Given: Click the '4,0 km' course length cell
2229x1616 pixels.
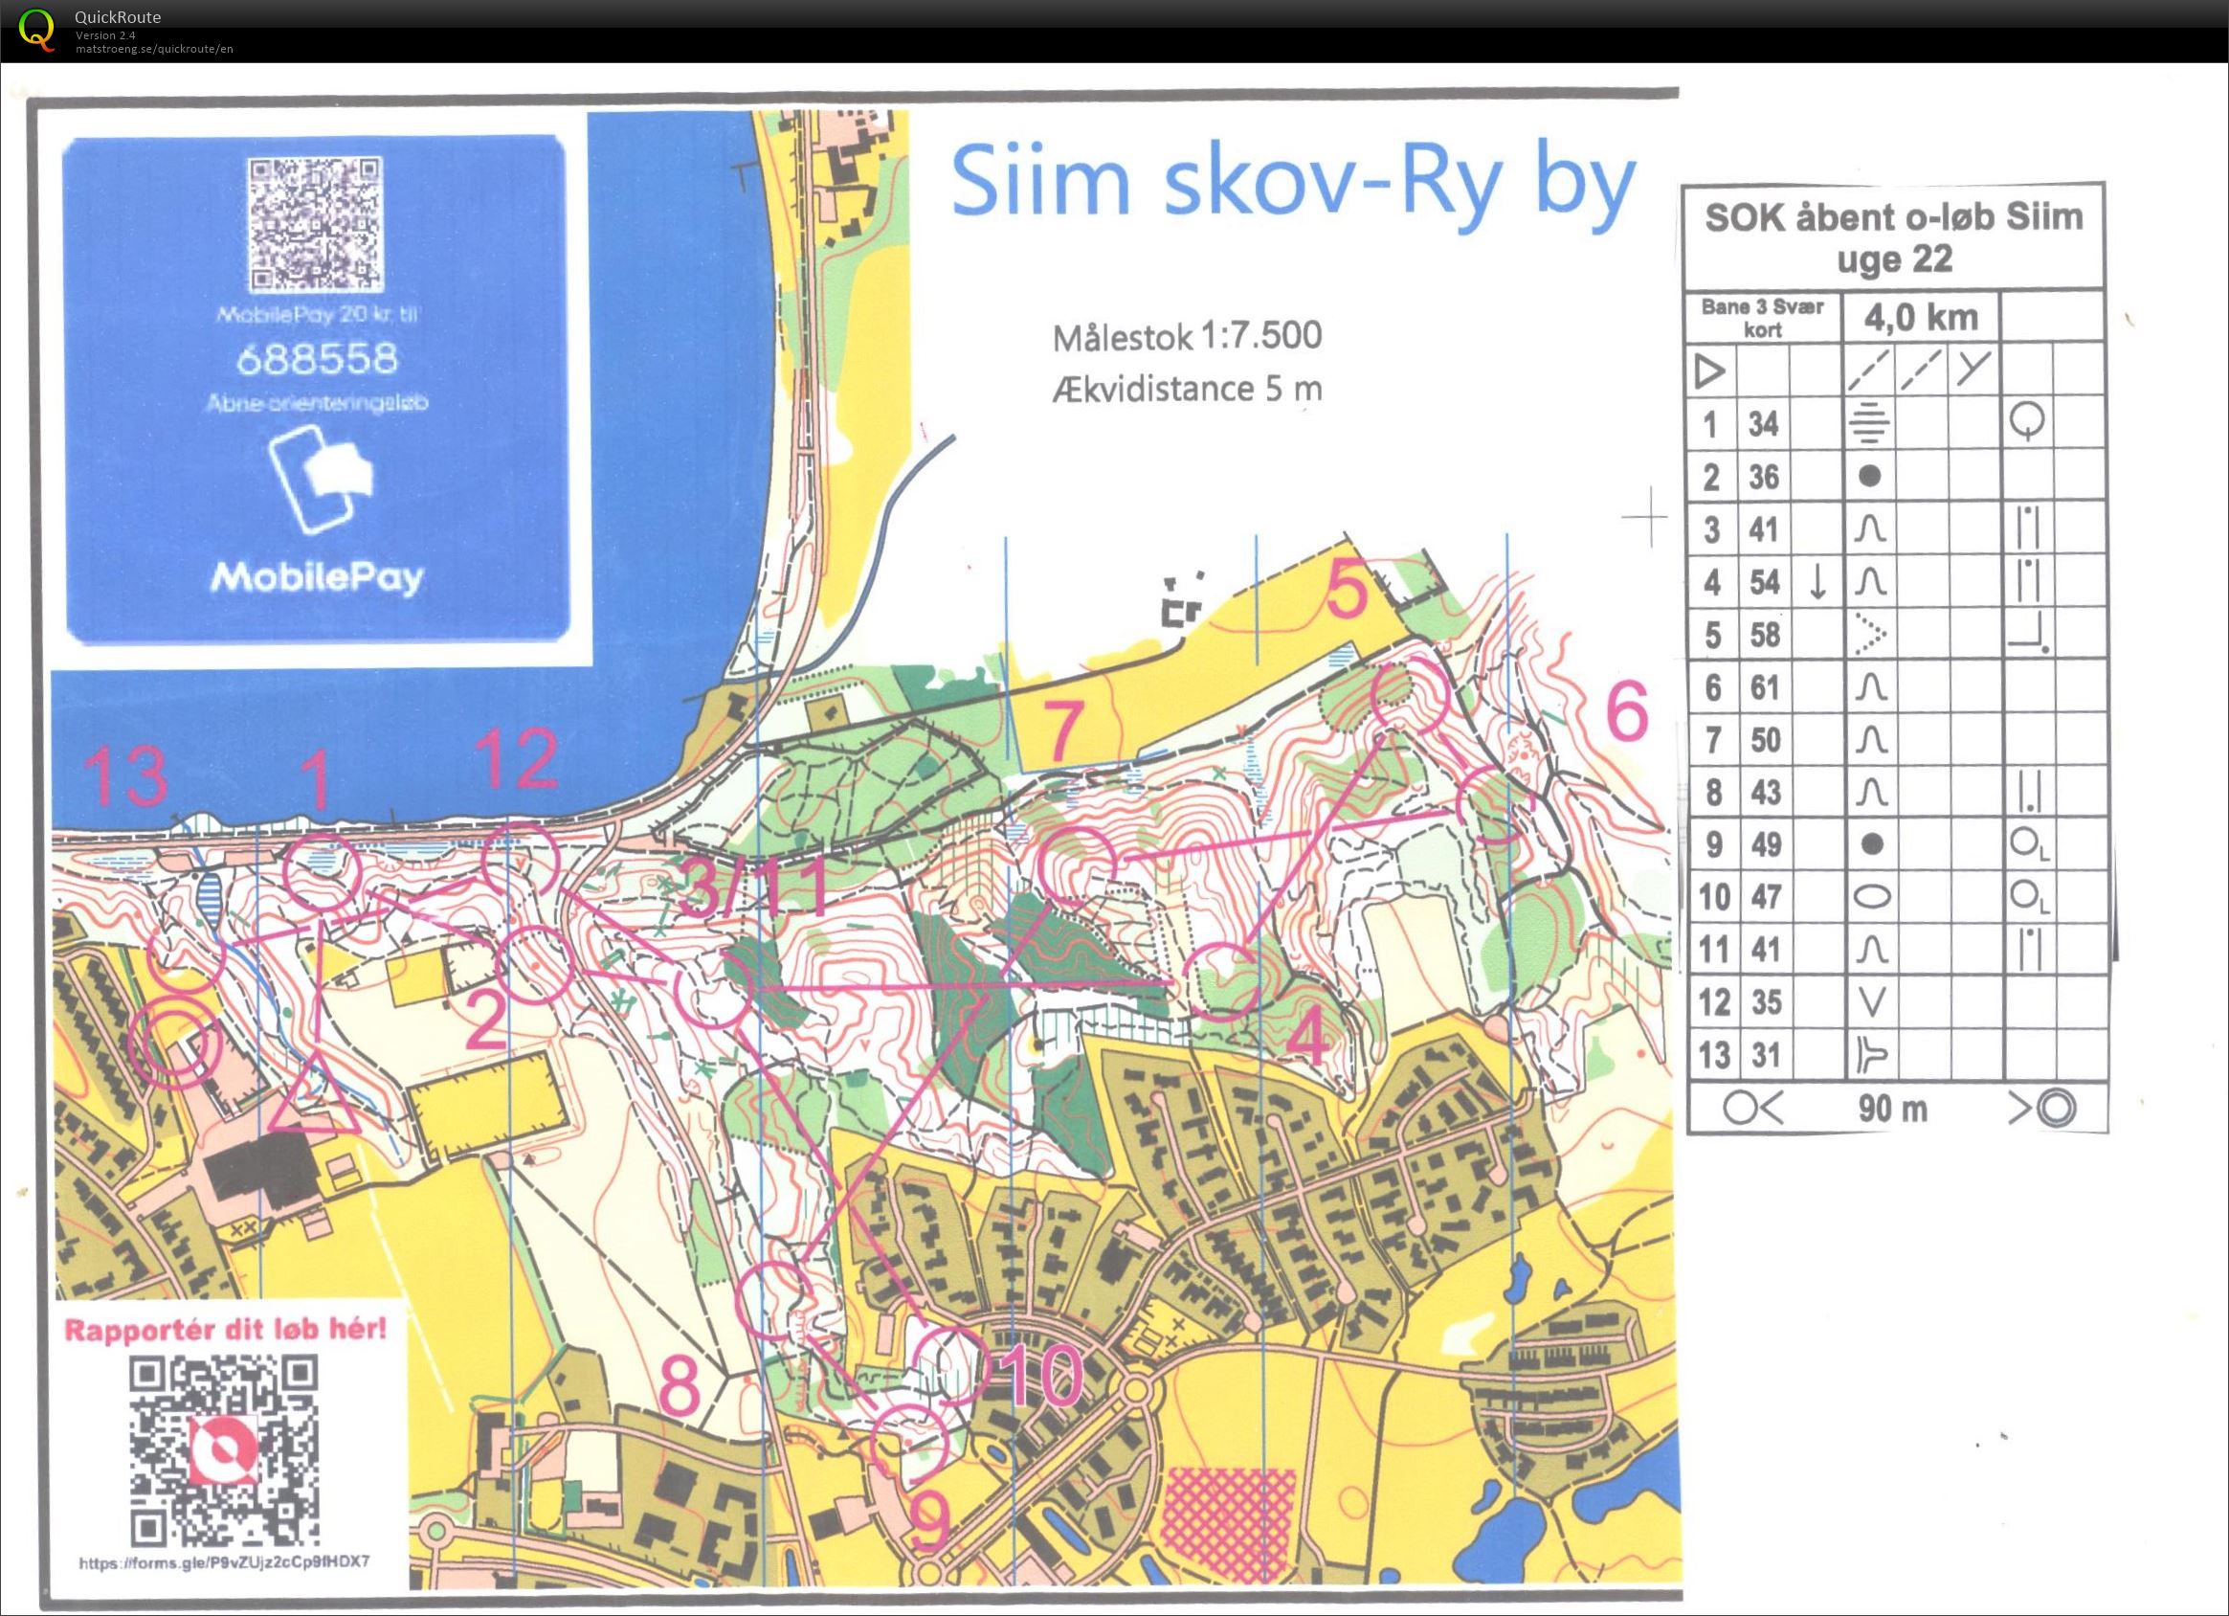Looking at the screenshot, I should click(x=1922, y=318).
